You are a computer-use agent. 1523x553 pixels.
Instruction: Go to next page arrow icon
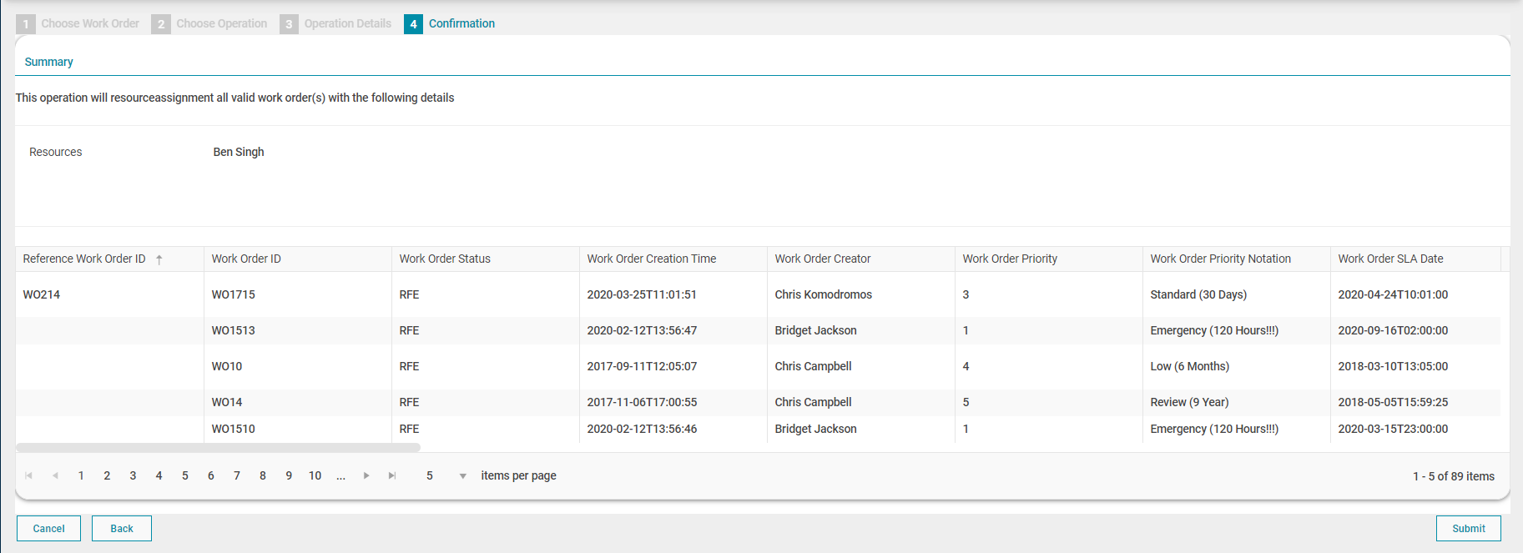pyautogui.click(x=366, y=475)
